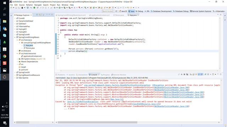This screenshot has height=127, width=227.
Task: Expand the Core4X project
Action: point(15,18)
